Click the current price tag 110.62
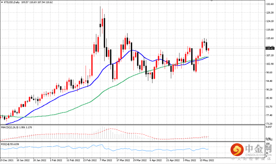276x164 pixels. [x=270, y=48]
